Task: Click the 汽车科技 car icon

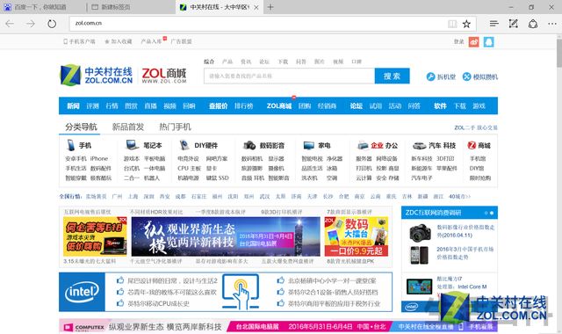Action: tap(419, 145)
